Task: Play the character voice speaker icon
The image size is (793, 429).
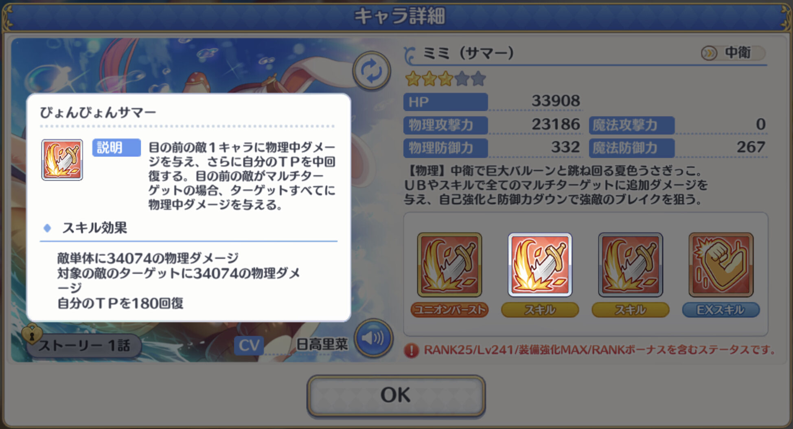Action: click(373, 338)
